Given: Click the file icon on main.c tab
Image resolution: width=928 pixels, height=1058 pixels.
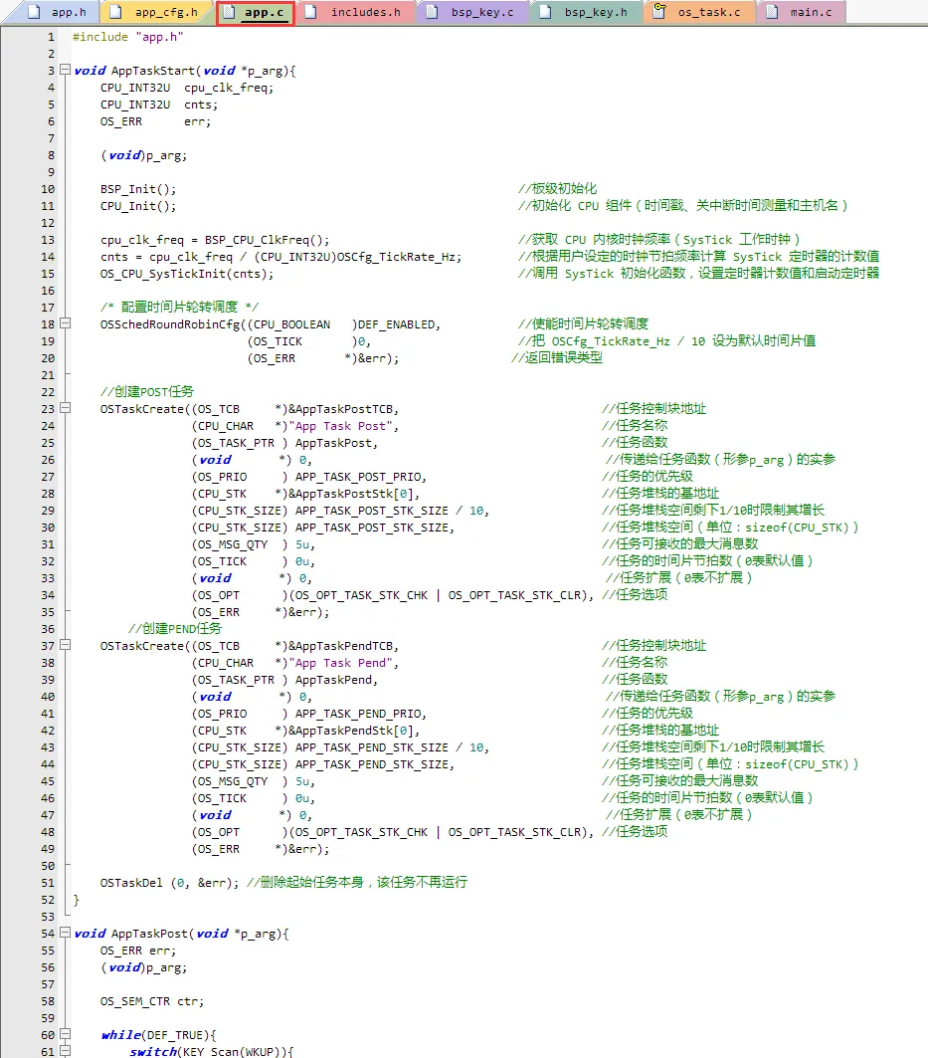Looking at the screenshot, I should [771, 12].
